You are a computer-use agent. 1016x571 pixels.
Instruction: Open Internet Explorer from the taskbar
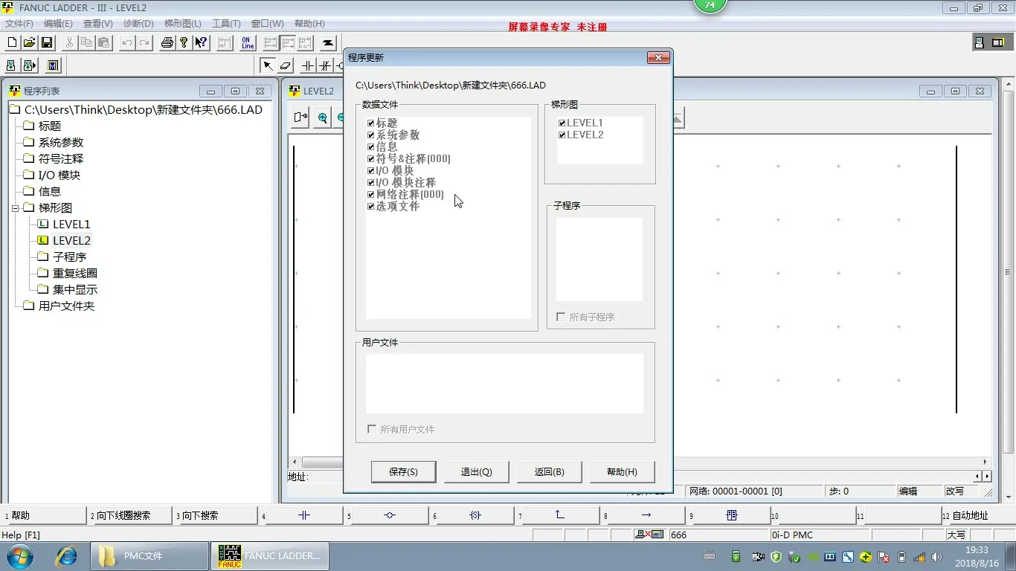coord(67,555)
